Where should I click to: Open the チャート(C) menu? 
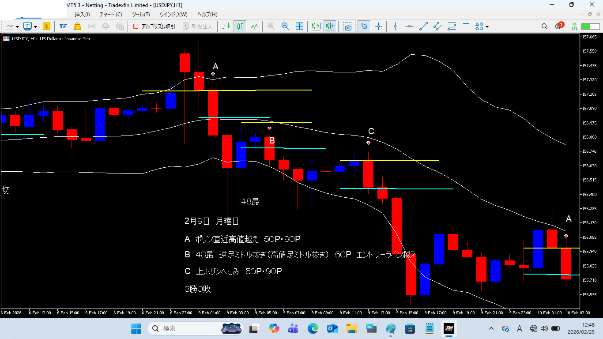(x=111, y=15)
